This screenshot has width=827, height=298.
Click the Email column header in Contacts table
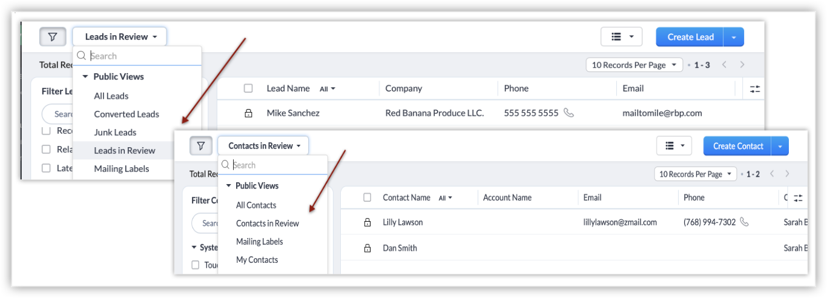[x=593, y=197]
